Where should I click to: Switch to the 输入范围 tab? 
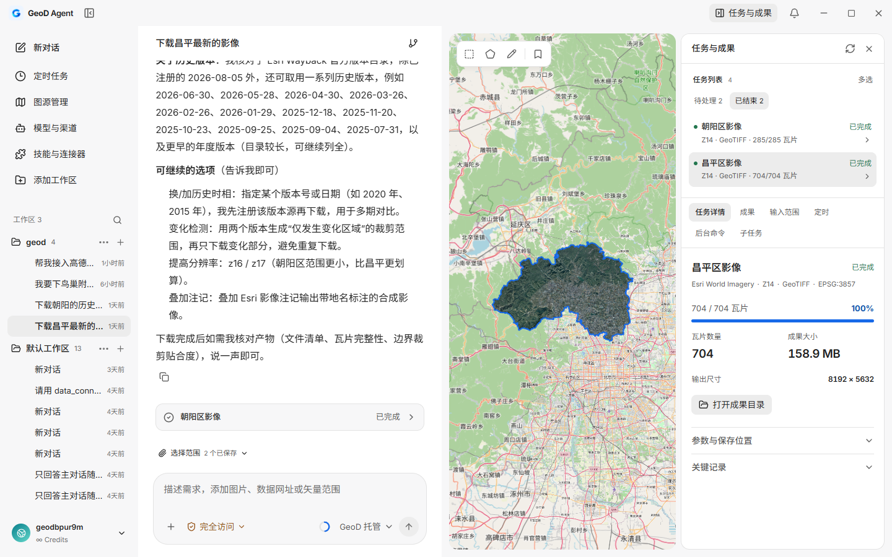pos(784,212)
